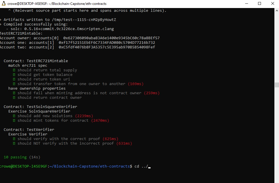The height and width of the screenshot is (183, 279).
Task: Click 'Contract: TestVerifier' heading
Action: [x=29, y=130]
